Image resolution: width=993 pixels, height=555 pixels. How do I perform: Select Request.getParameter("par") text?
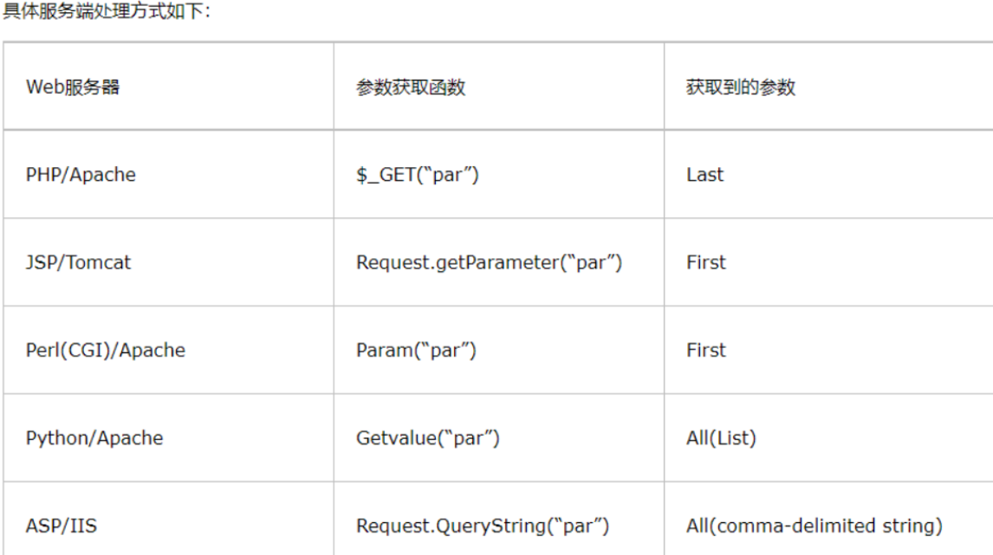pyautogui.click(x=489, y=262)
